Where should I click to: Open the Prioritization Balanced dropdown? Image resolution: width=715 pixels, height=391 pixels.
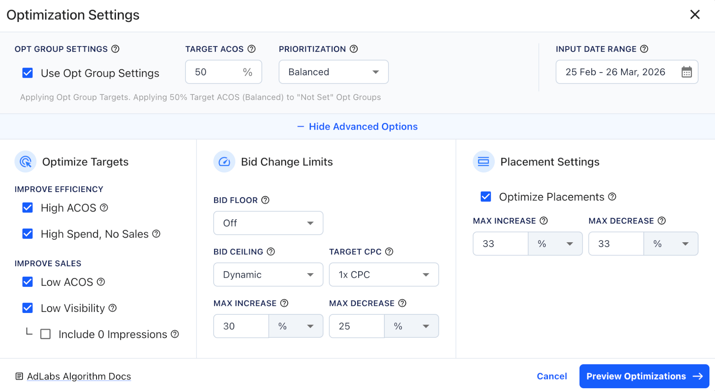click(x=333, y=72)
